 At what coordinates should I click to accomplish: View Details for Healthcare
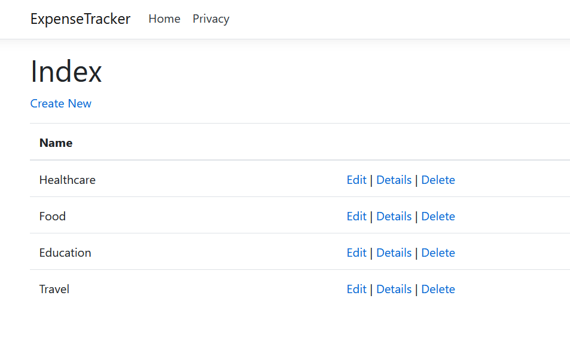click(394, 180)
